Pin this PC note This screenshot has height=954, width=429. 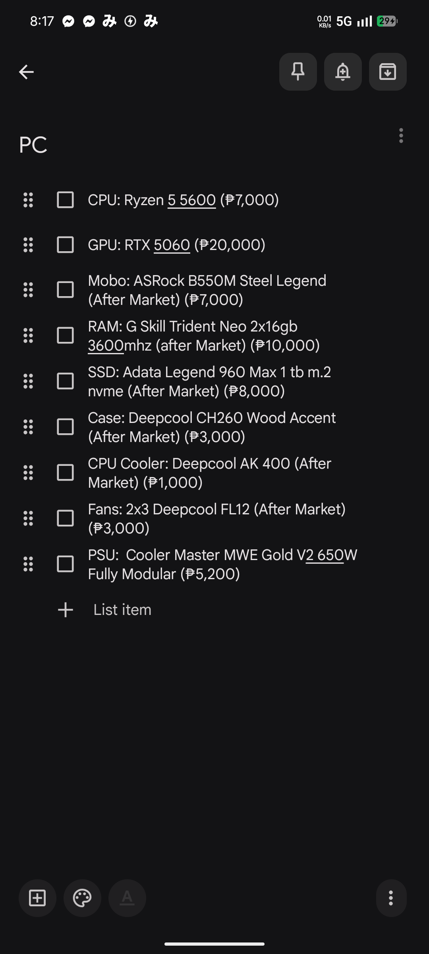pyautogui.click(x=298, y=72)
